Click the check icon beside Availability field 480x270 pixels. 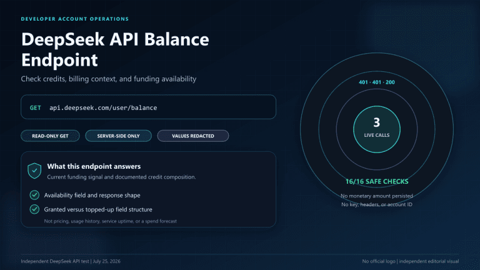[x=34, y=195]
